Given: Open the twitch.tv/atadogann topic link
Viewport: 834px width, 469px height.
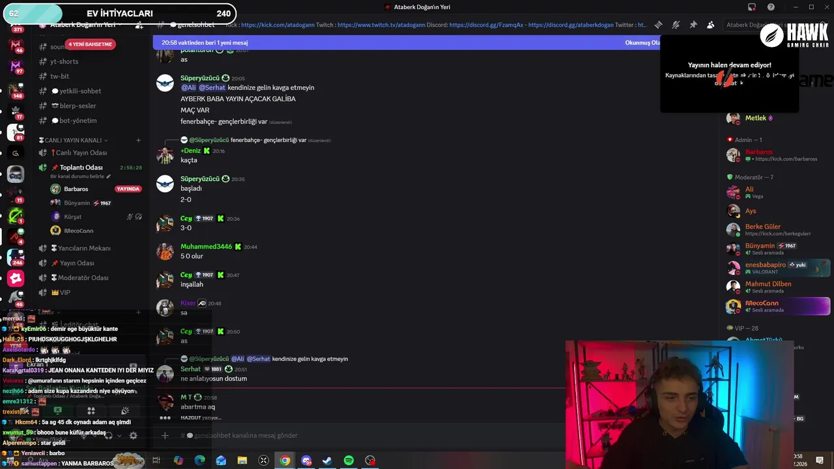Looking at the screenshot, I should pos(381,25).
